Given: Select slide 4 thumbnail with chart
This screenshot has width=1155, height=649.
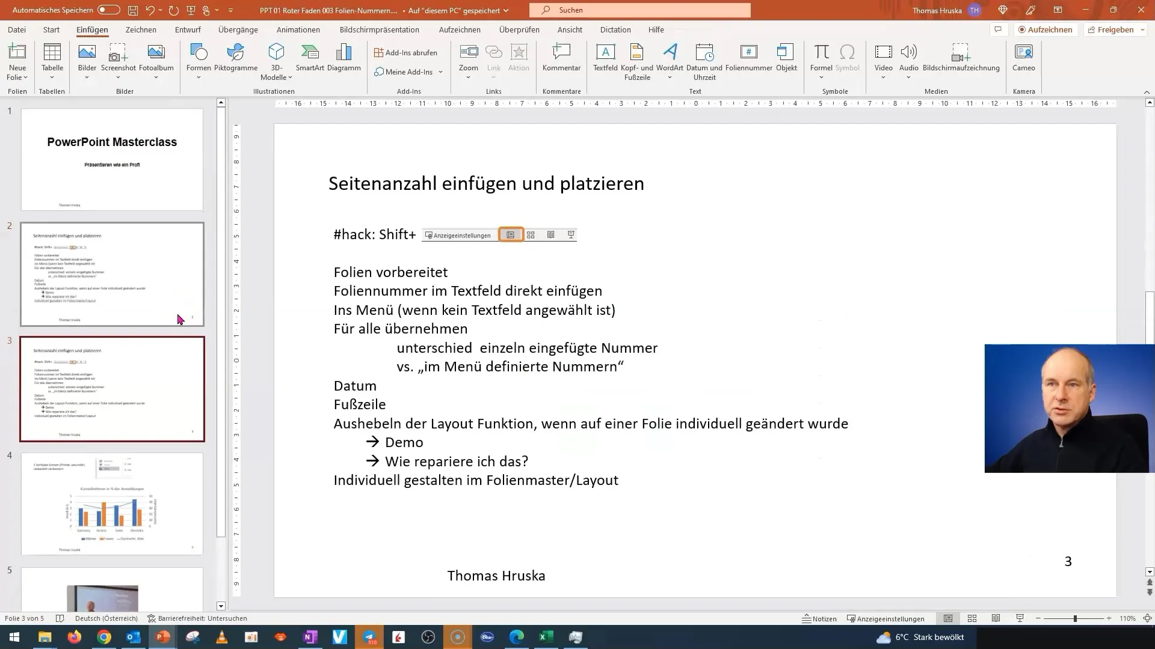Looking at the screenshot, I should (112, 504).
